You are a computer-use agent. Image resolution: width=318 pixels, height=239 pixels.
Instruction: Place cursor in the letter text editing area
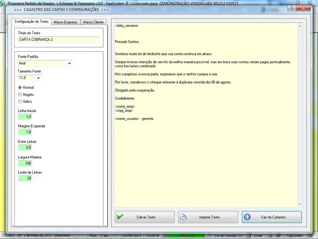coord(205,159)
